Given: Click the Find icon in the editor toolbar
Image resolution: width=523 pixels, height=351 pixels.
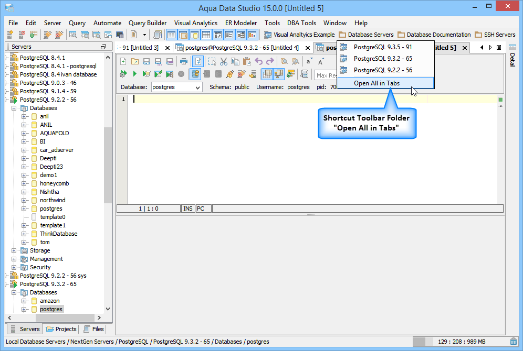Looking at the screenshot, I should [284, 61].
